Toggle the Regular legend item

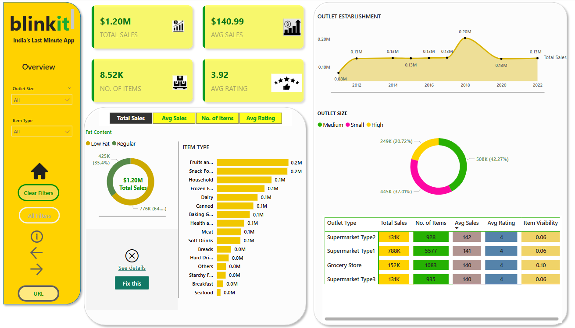pos(124,144)
